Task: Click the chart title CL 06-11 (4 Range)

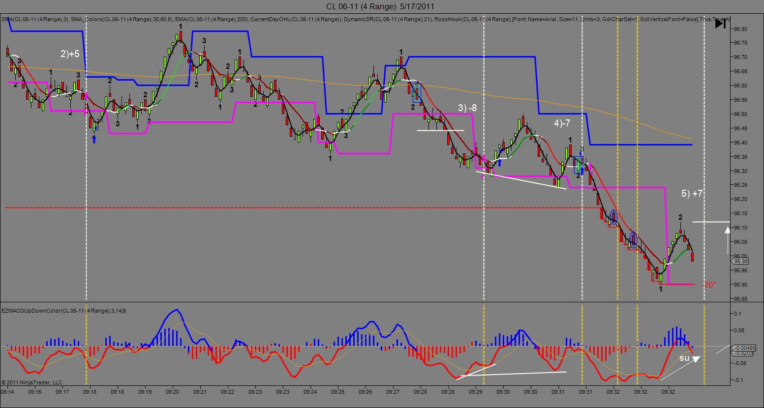Action: tap(361, 6)
